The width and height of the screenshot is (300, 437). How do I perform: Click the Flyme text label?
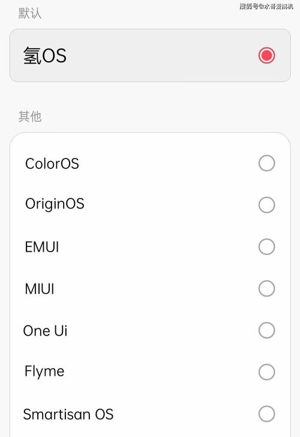tap(44, 372)
